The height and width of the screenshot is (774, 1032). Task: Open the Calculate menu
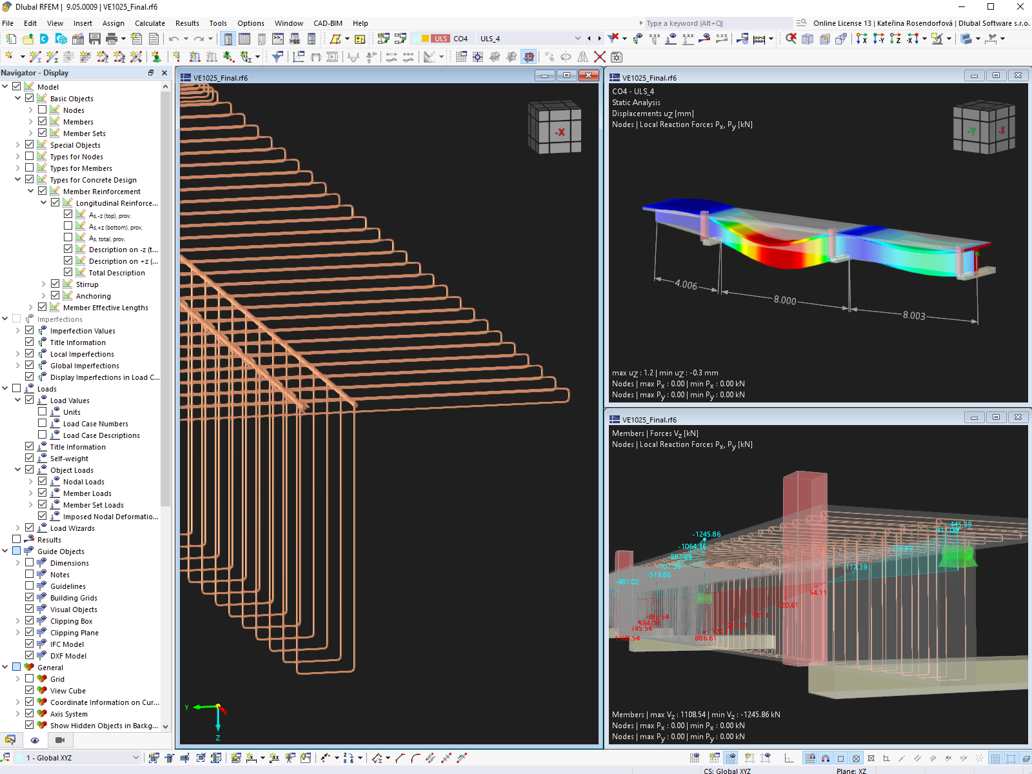[x=150, y=23]
